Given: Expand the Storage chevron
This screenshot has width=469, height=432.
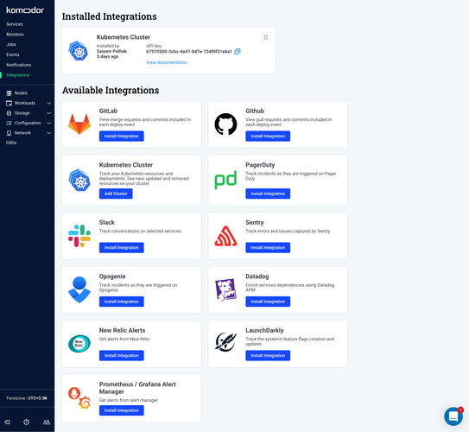Looking at the screenshot, I should point(49,113).
